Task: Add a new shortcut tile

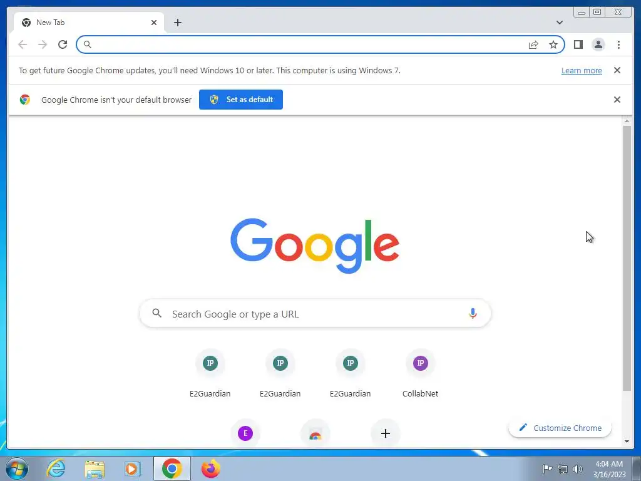Action: click(x=385, y=433)
